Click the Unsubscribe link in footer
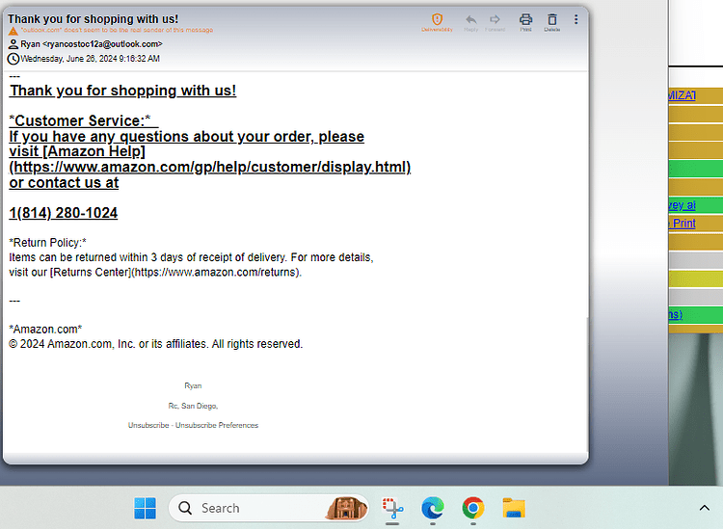The image size is (723, 529). pyautogui.click(x=148, y=425)
